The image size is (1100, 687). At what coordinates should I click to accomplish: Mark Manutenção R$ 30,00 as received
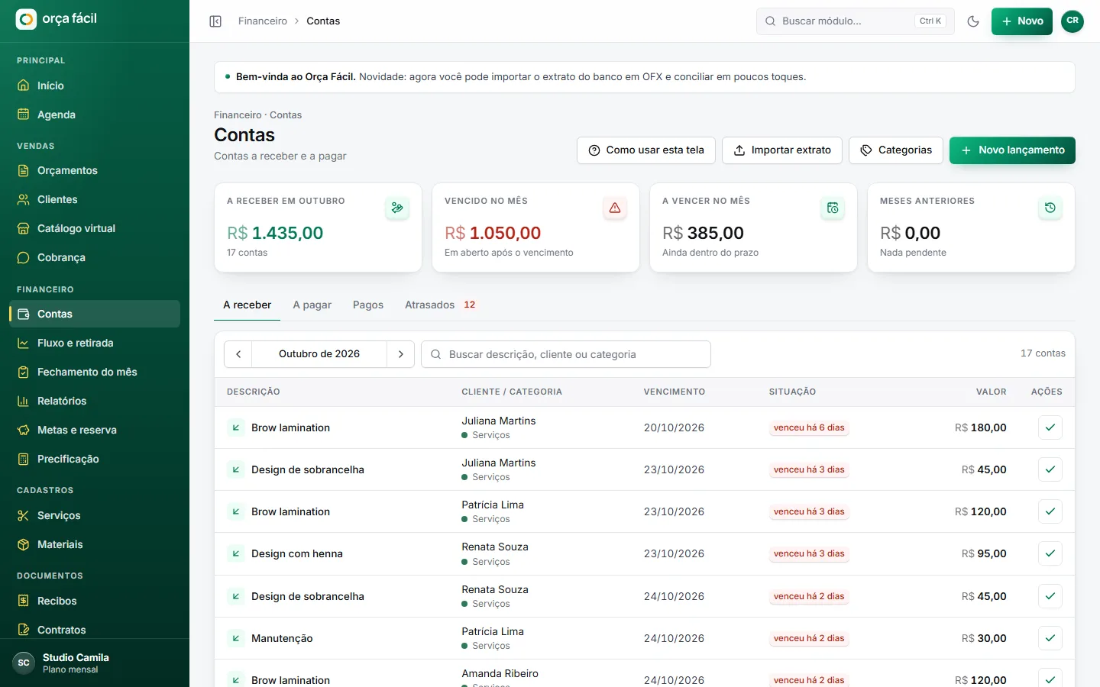[1050, 638]
